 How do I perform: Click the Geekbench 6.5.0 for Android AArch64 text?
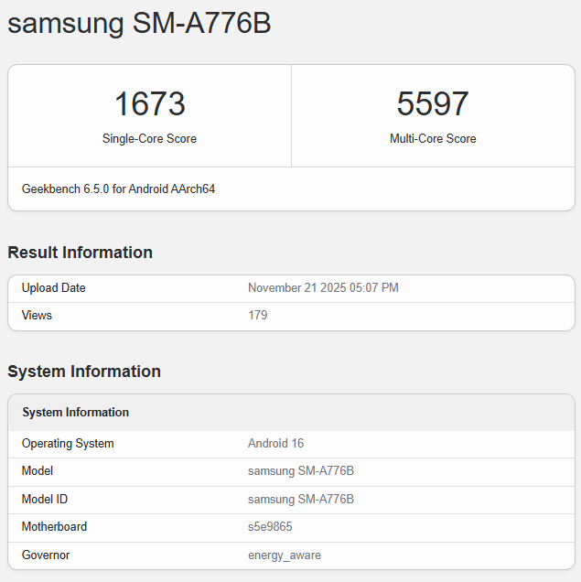click(118, 189)
